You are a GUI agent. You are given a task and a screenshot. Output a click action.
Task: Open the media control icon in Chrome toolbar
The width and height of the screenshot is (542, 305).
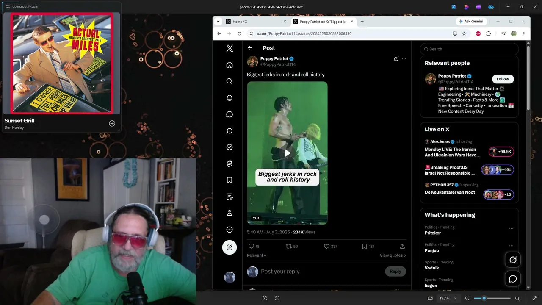click(x=503, y=33)
